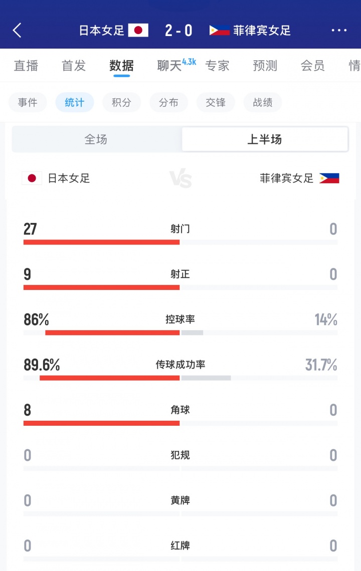Open the 首发 lineup tab
The height and width of the screenshot is (571, 361).
[x=74, y=66]
